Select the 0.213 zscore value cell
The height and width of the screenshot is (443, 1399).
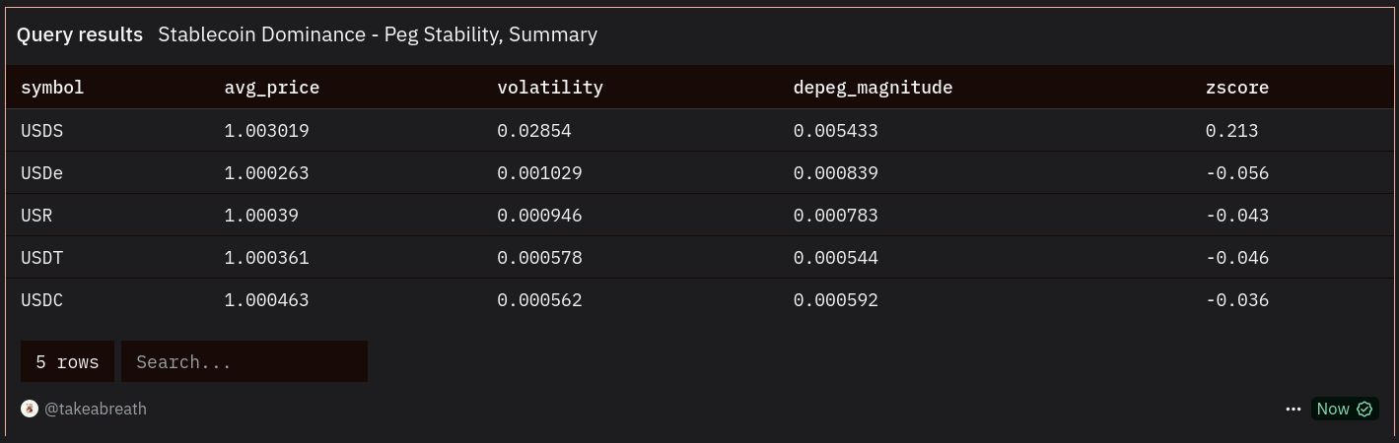1231,130
